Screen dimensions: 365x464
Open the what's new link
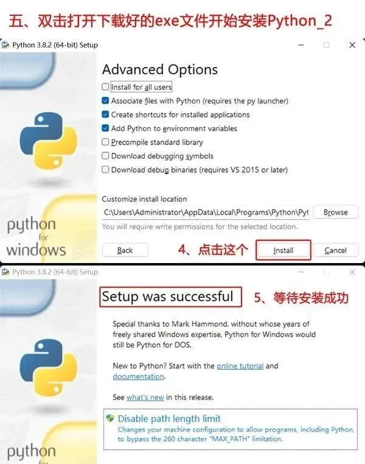[145, 398]
